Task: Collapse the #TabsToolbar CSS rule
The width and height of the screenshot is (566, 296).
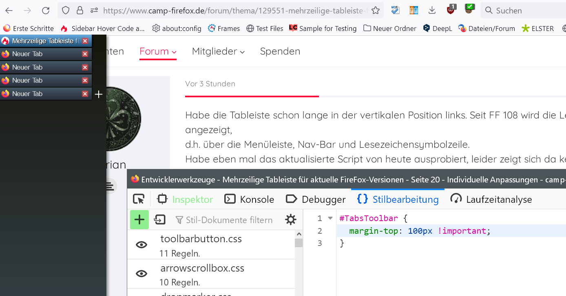Action: (330, 218)
